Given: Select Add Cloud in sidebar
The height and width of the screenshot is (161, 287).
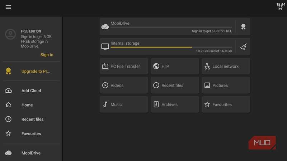Looking at the screenshot, I should 31,91.
